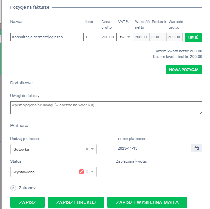Click the step 5 Zakończ circle icon
This screenshot has height=209, width=210.
click(x=14, y=188)
